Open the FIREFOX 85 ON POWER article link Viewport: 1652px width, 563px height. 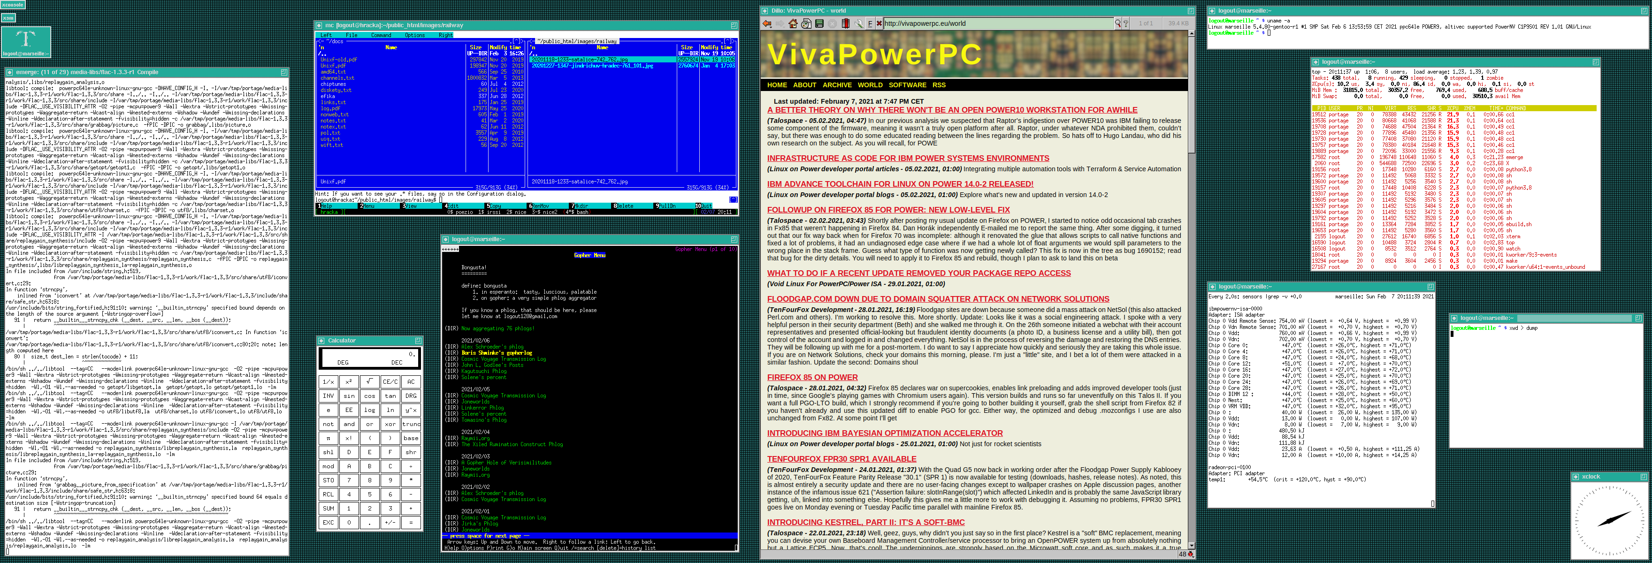coord(812,377)
